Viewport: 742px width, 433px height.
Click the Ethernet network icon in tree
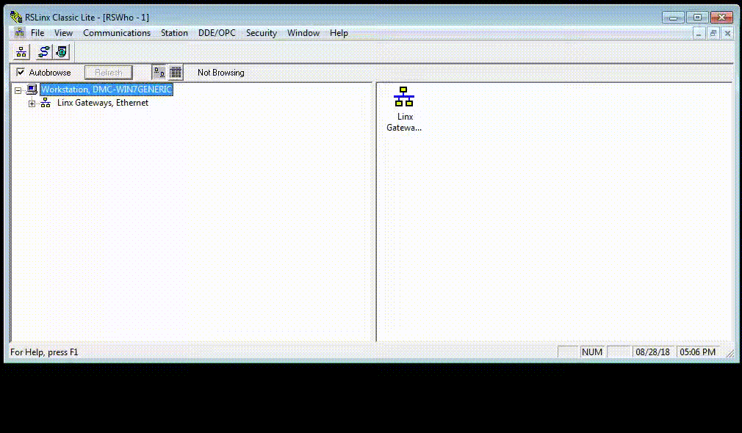tap(46, 103)
